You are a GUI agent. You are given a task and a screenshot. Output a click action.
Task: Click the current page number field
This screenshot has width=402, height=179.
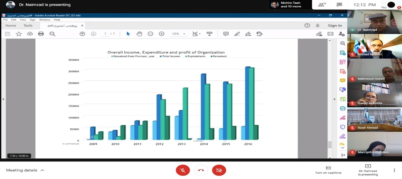pos(105,34)
